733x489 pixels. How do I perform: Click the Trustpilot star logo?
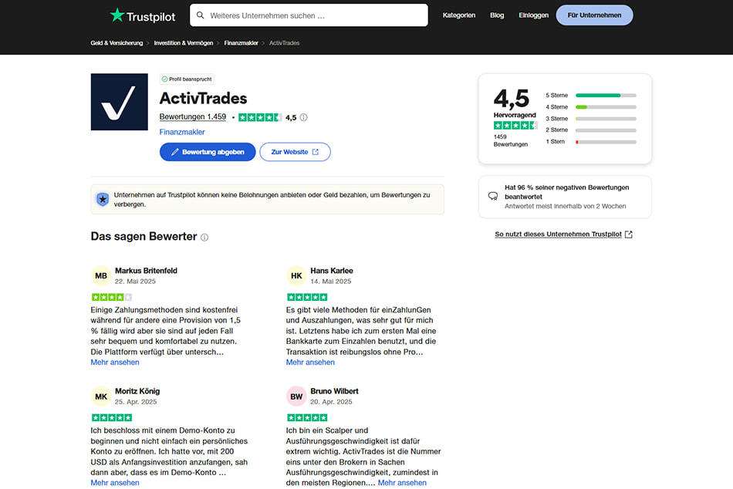(117, 15)
